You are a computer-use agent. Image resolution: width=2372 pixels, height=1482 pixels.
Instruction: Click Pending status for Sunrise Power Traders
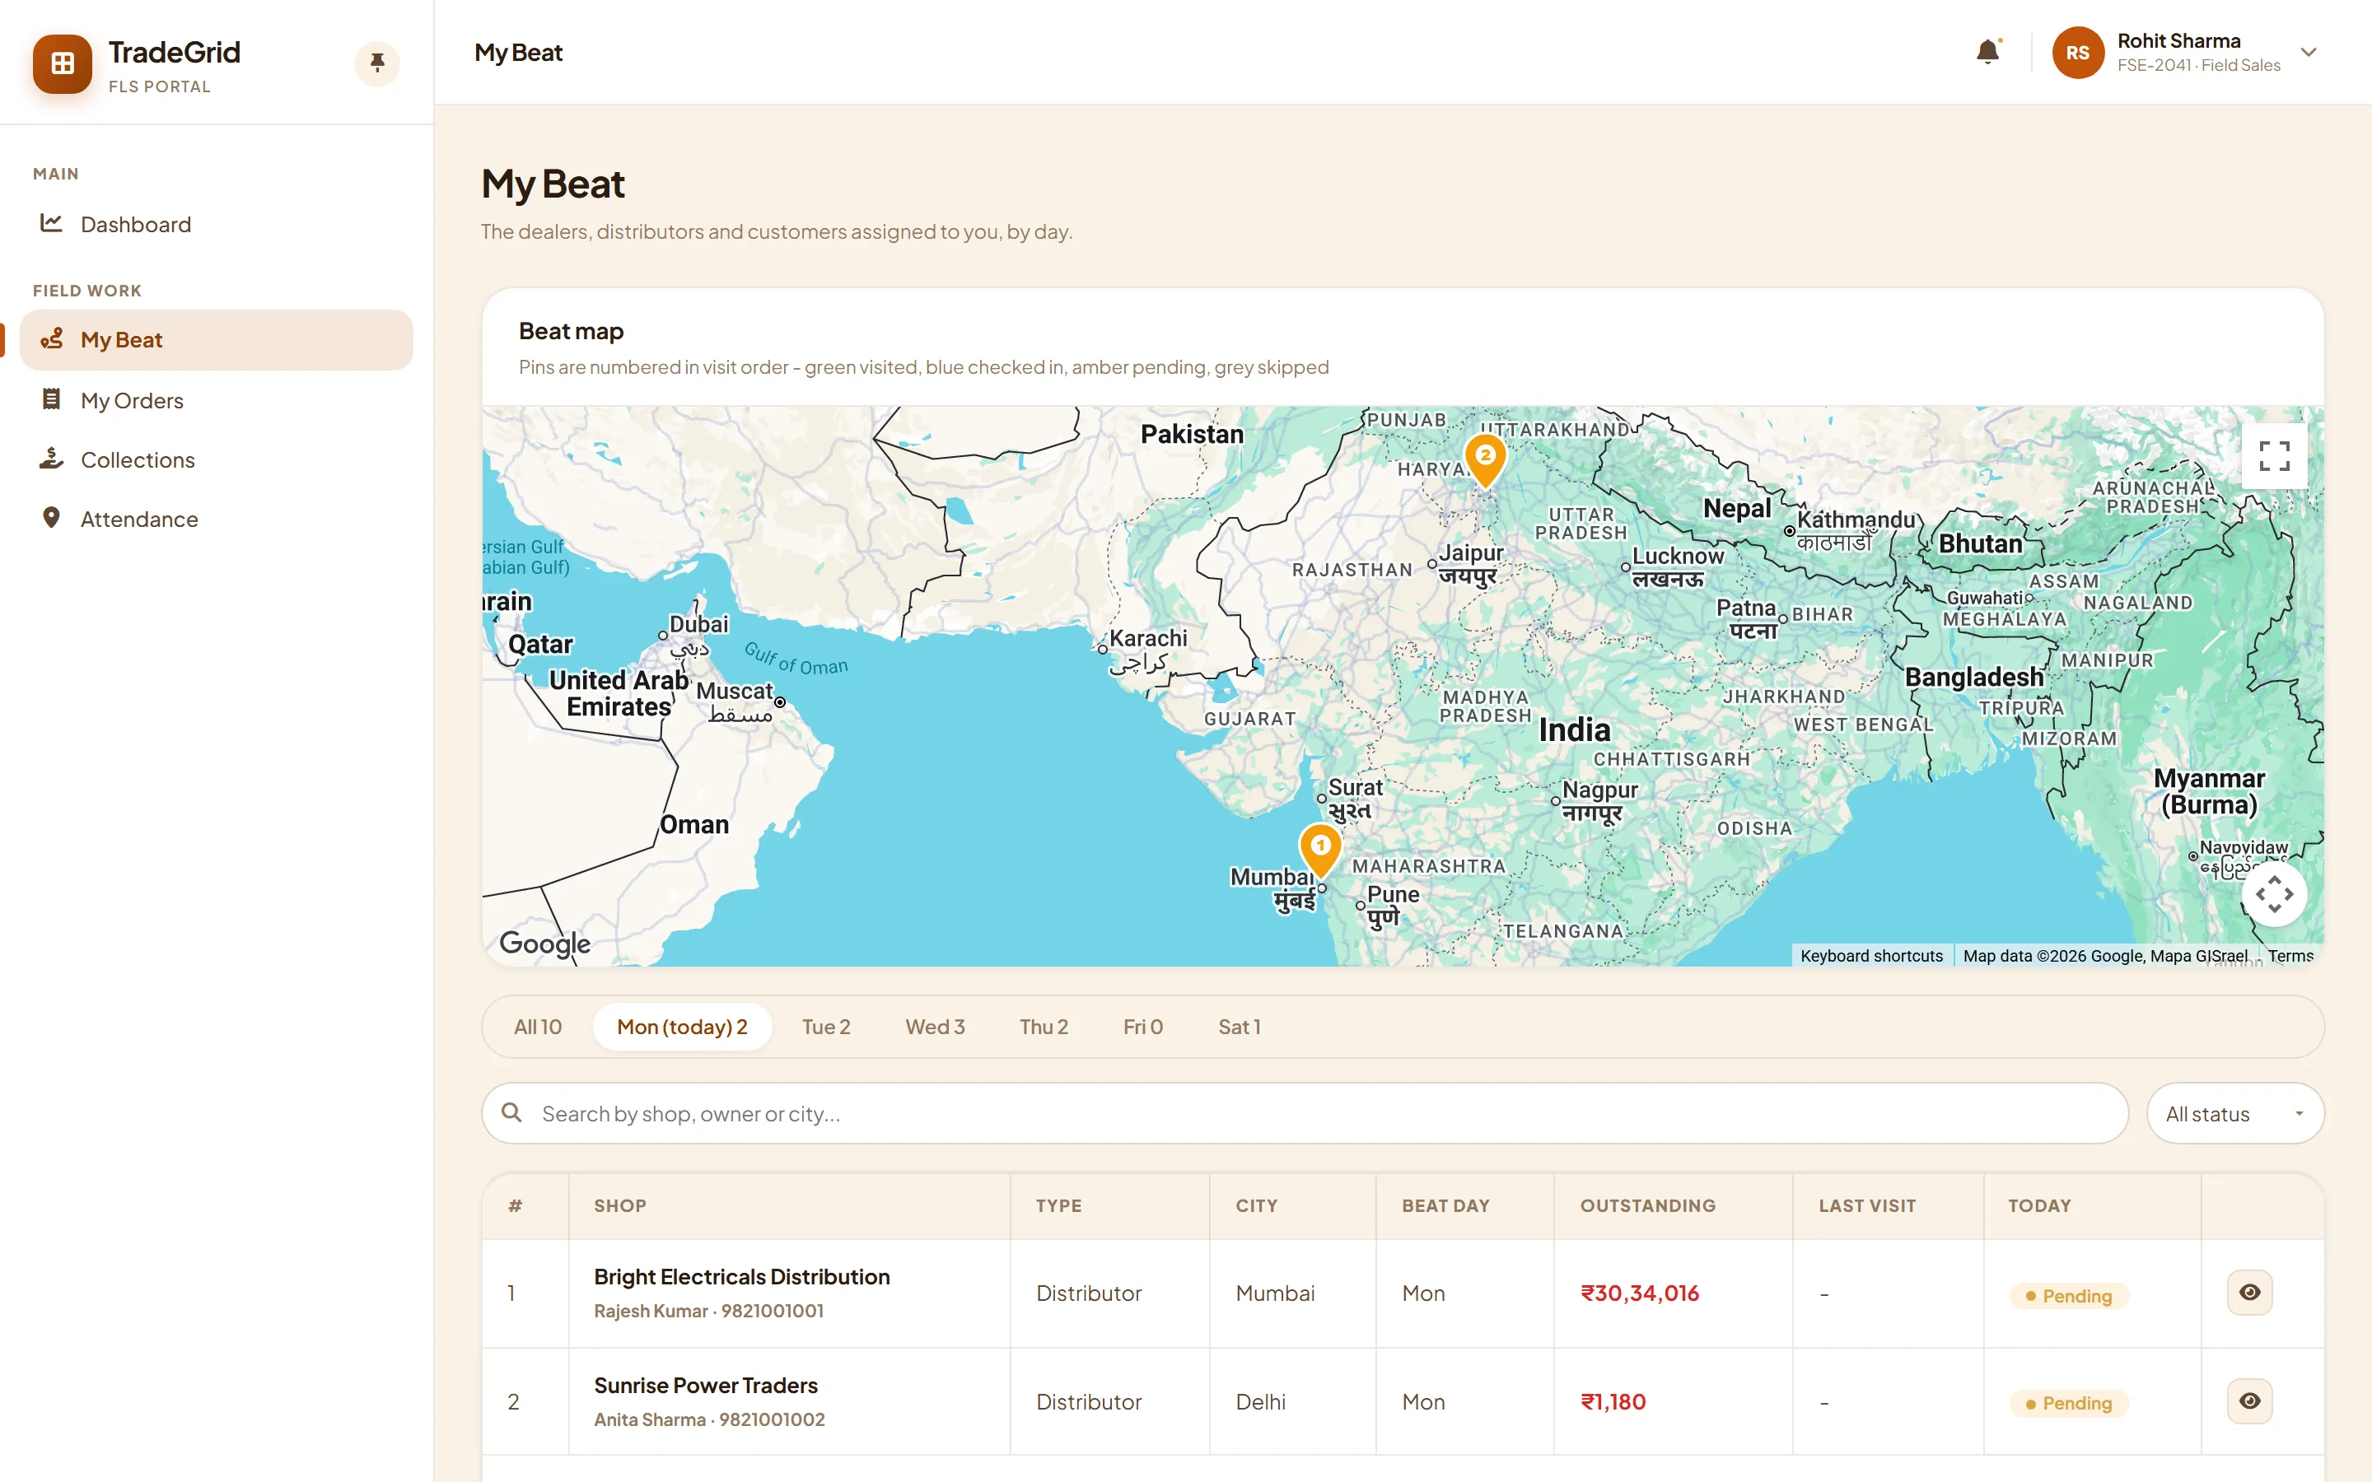[2069, 1404]
